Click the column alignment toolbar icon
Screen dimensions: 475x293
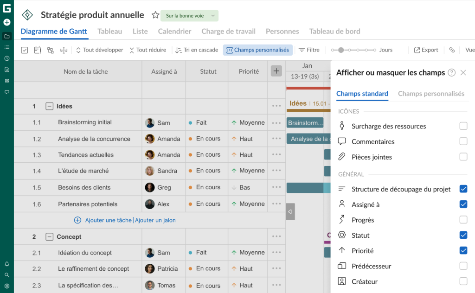[x=64, y=50]
